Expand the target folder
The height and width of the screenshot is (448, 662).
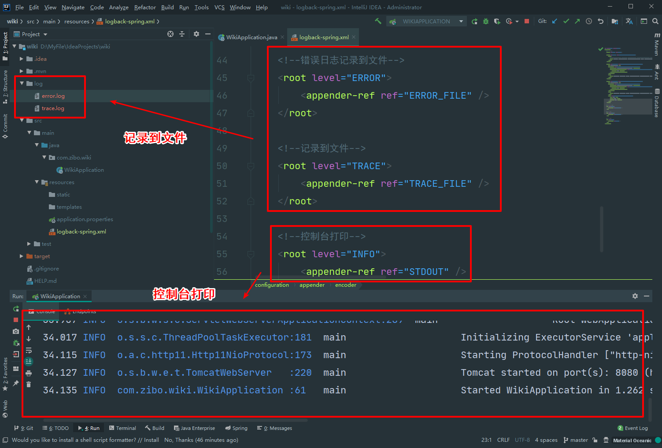(21, 256)
